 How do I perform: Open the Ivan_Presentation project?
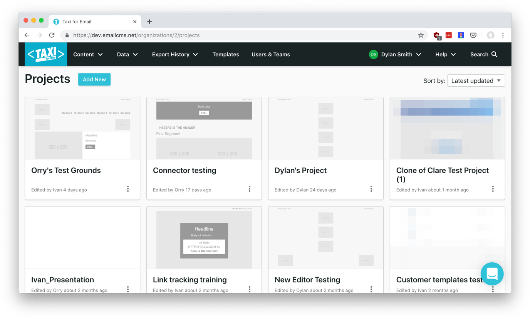click(x=62, y=280)
